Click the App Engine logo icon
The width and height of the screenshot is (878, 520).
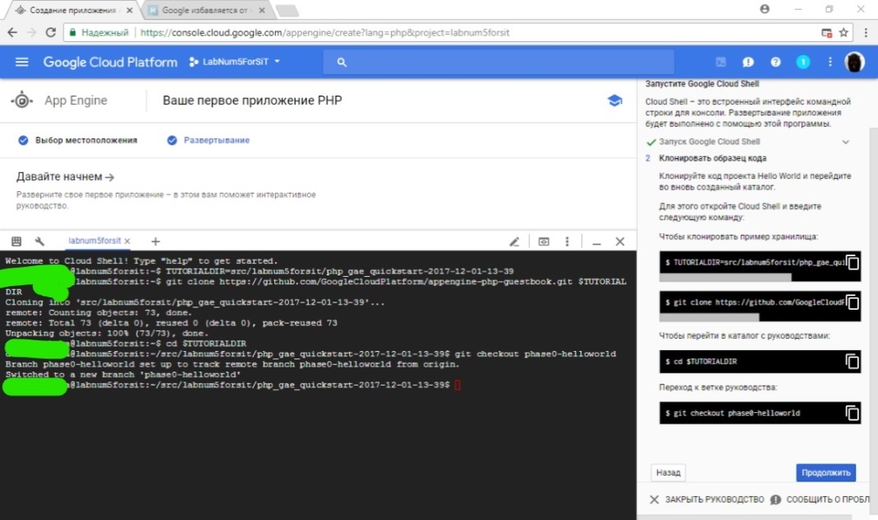22,101
